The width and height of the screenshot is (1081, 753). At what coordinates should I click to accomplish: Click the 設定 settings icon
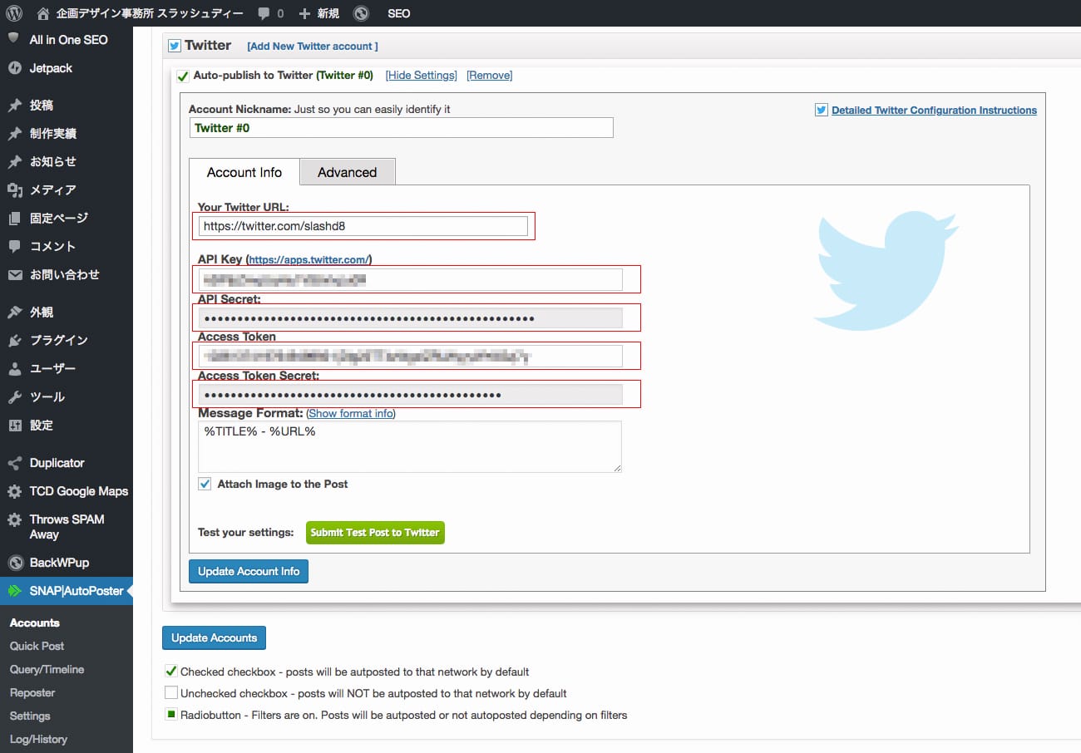[14, 426]
